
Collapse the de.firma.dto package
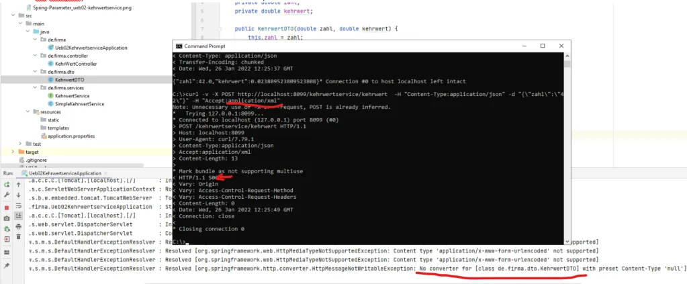point(35,71)
